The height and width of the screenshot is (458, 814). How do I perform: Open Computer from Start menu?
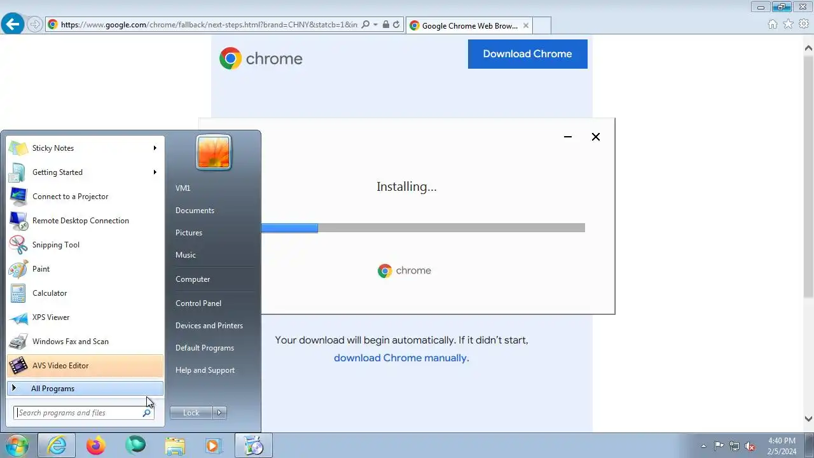click(193, 279)
